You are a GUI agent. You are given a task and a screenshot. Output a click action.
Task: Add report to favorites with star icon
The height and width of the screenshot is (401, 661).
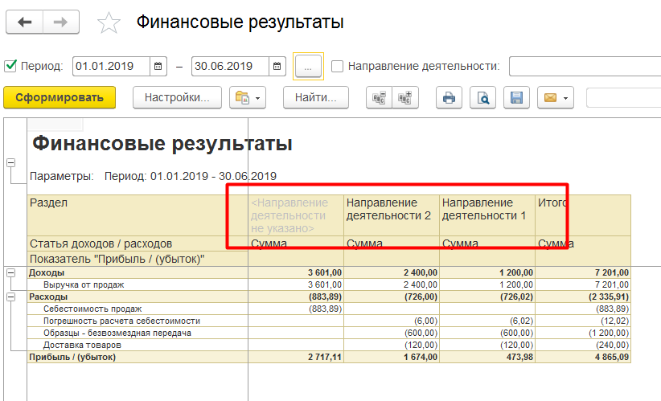(x=109, y=23)
